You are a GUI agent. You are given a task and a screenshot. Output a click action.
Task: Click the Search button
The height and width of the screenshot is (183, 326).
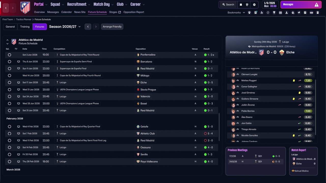click(228, 5)
